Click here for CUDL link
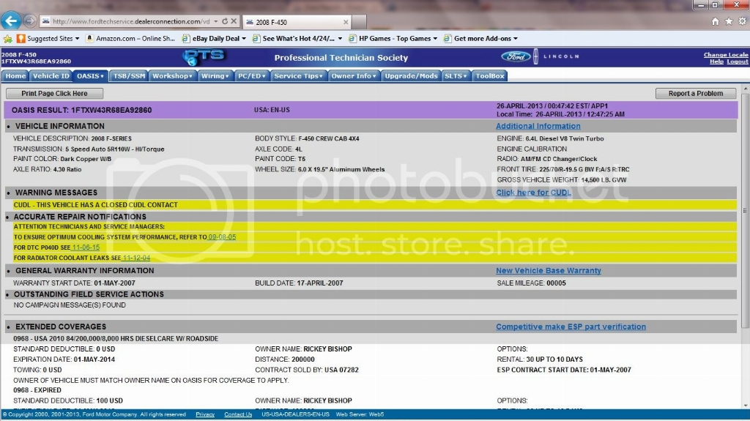Viewport: 750px width, 421px height. (x=533, y=193)
